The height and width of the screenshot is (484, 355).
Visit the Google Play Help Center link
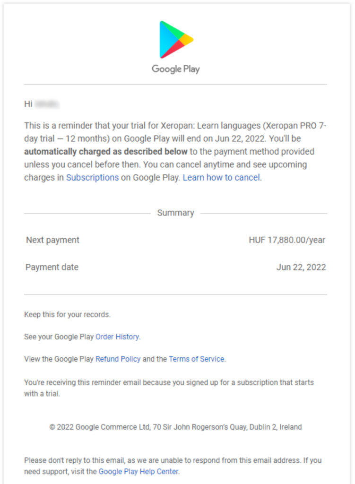[139, 471]
